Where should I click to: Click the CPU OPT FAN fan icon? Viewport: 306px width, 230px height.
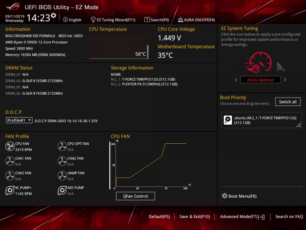[x=62, y=146]
